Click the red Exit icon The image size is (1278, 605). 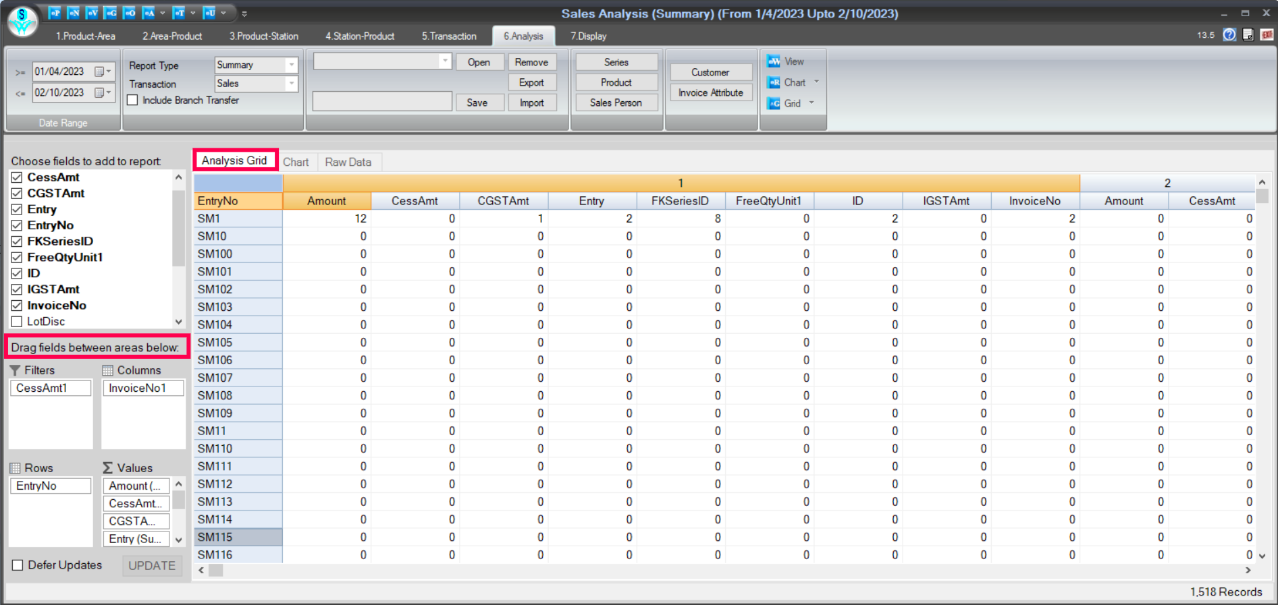click(x=1267, y=35)
